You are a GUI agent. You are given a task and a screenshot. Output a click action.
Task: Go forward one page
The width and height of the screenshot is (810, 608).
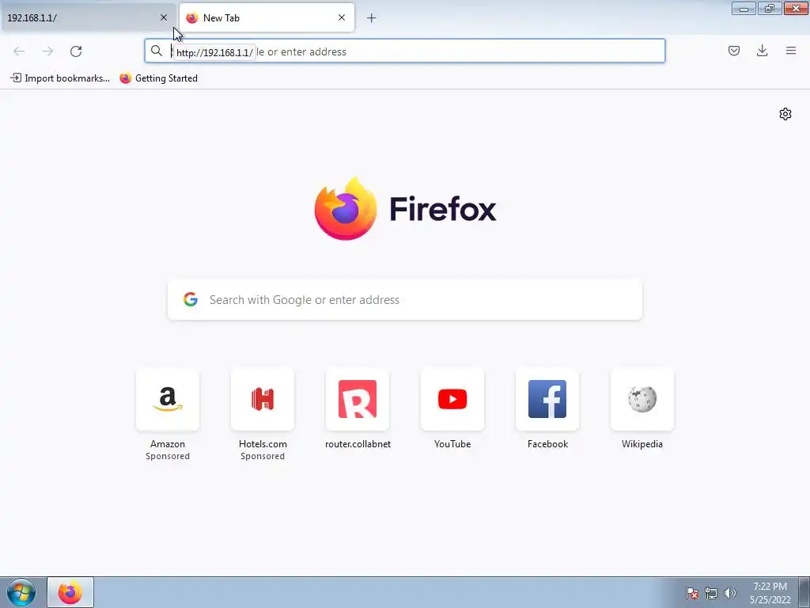click(47, 51)
